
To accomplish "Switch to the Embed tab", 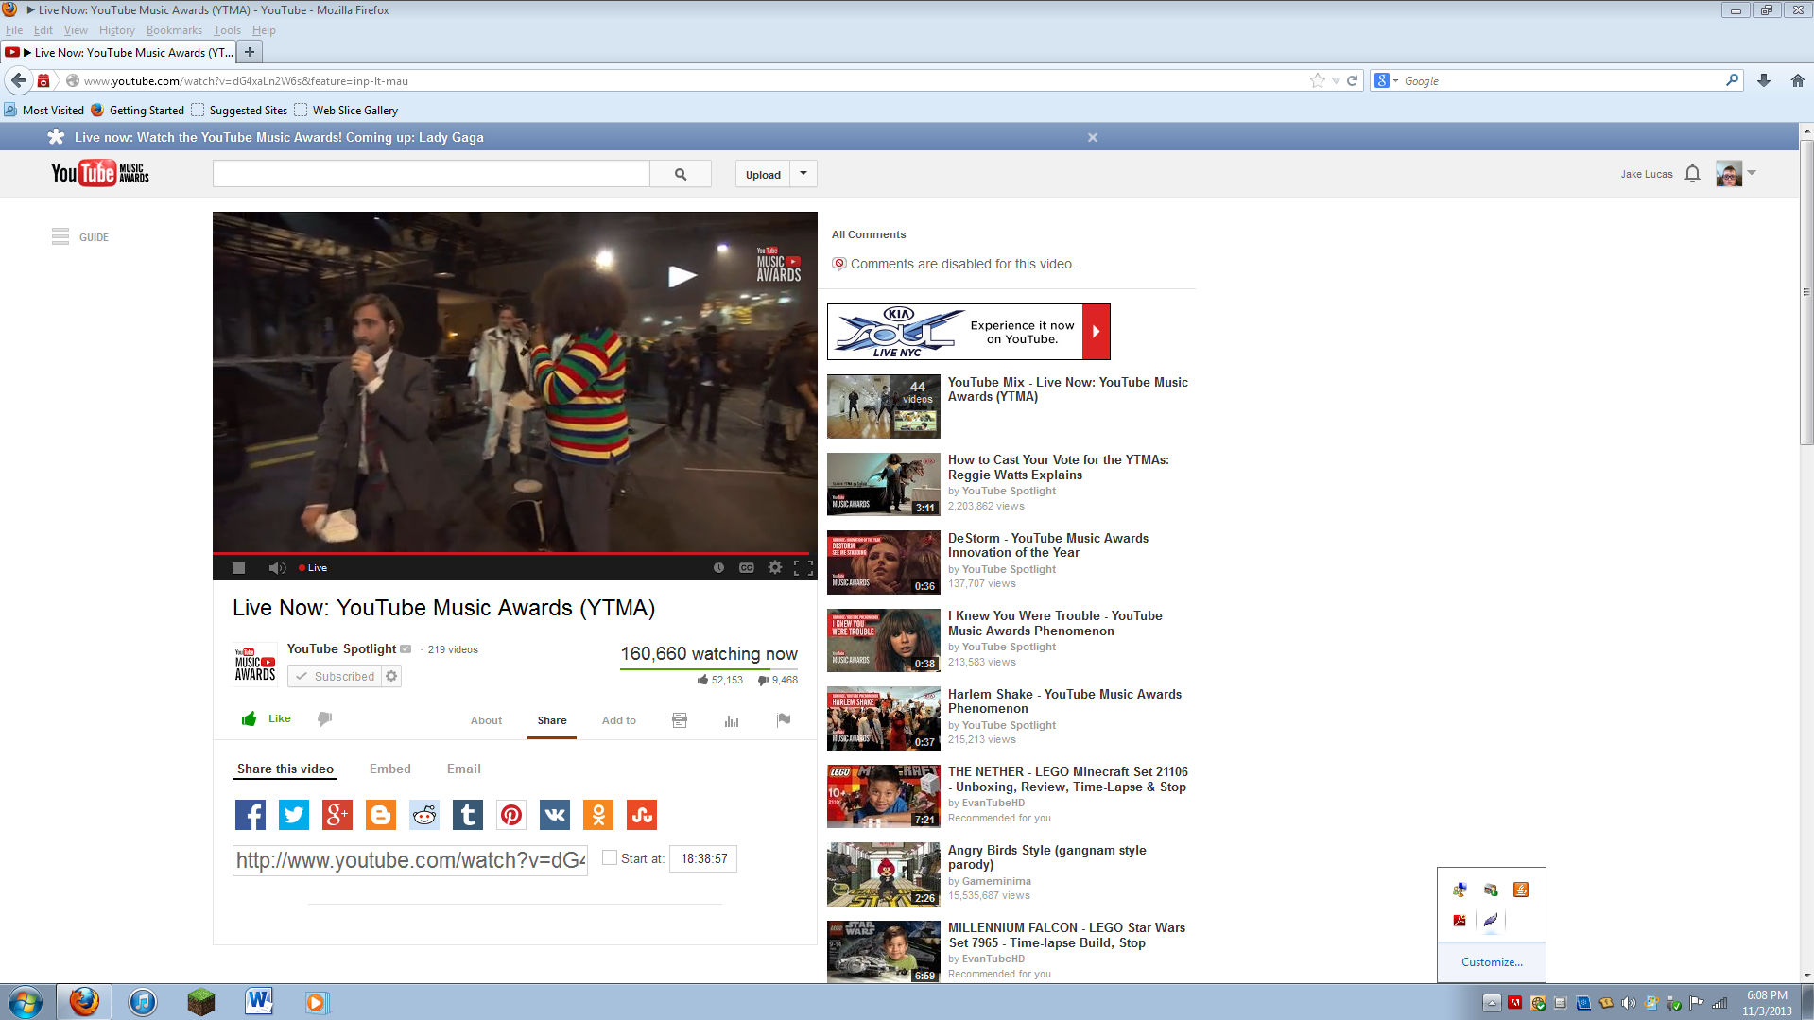I will [390, 769].
